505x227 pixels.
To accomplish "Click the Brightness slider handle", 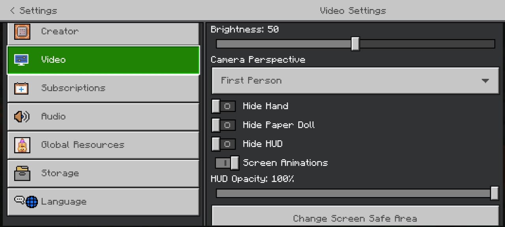I will 355,44.
